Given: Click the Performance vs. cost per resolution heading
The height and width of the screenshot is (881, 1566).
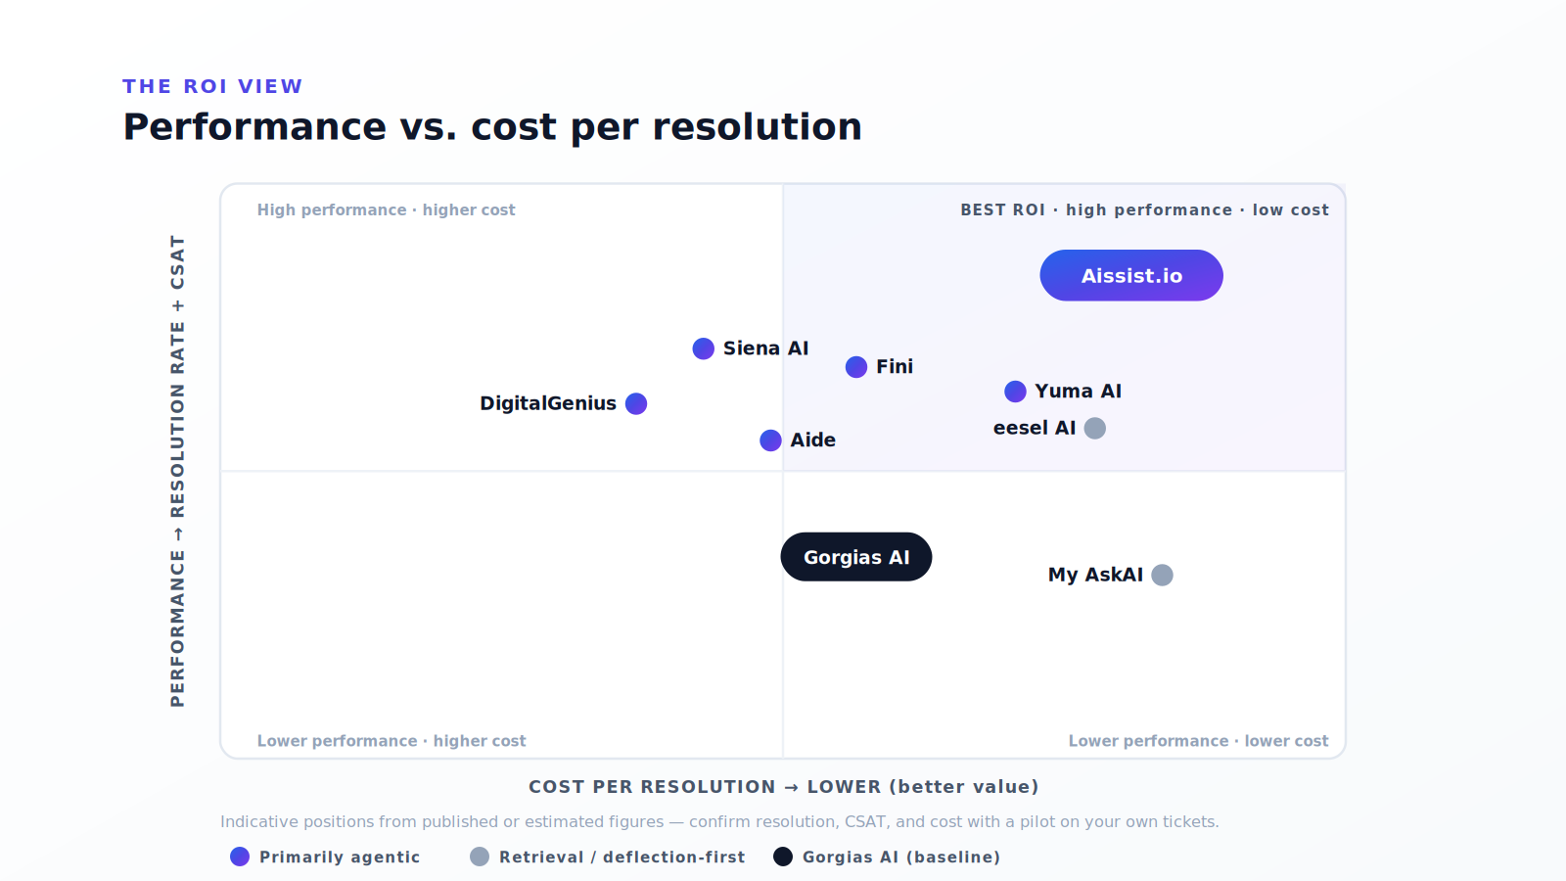Looking at the screenshot, I should tap(492, 127).
